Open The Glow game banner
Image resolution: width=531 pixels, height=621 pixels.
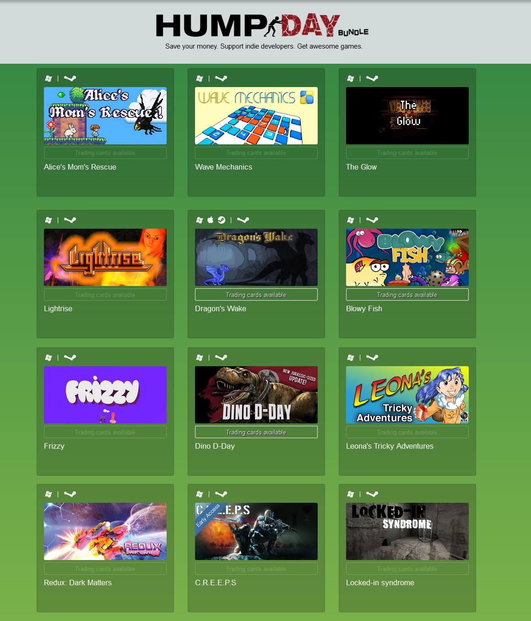(407, 115)
